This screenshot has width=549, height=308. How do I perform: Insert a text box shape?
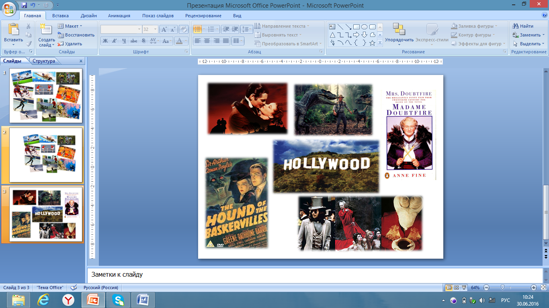332,27
